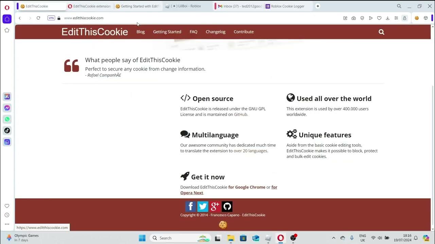Open the music player sidebar icon
Viewport: 435px width, 244px height.
click(7, 142)
